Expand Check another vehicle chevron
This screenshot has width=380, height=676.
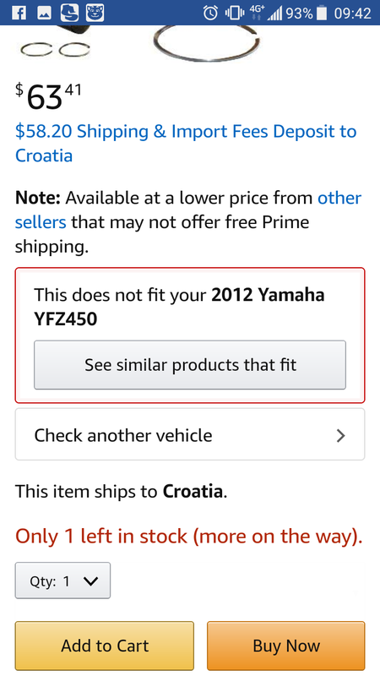(x=341, y=435)
